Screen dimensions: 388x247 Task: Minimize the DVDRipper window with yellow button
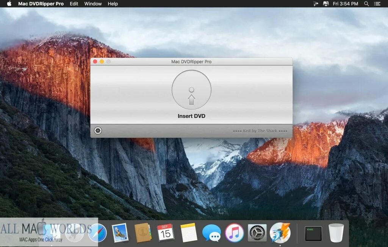click(102, 62)
